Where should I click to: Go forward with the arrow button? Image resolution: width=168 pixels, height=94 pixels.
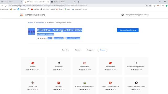click(2, 6)
